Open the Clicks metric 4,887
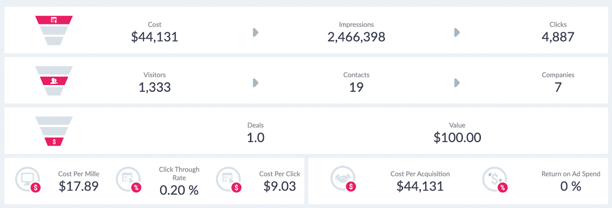Screen dimensions: 612x208 (x=558, y=37)
